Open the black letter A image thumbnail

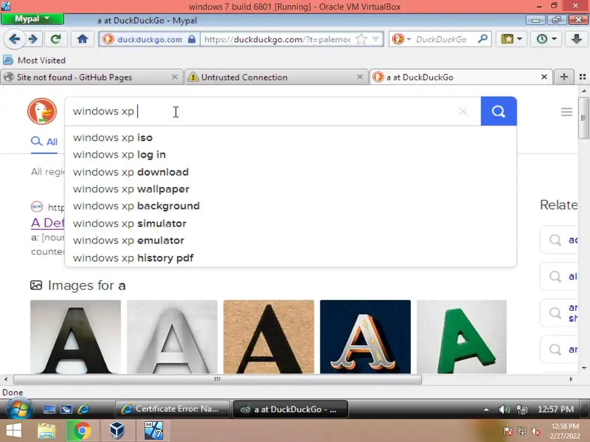[75, 337]
